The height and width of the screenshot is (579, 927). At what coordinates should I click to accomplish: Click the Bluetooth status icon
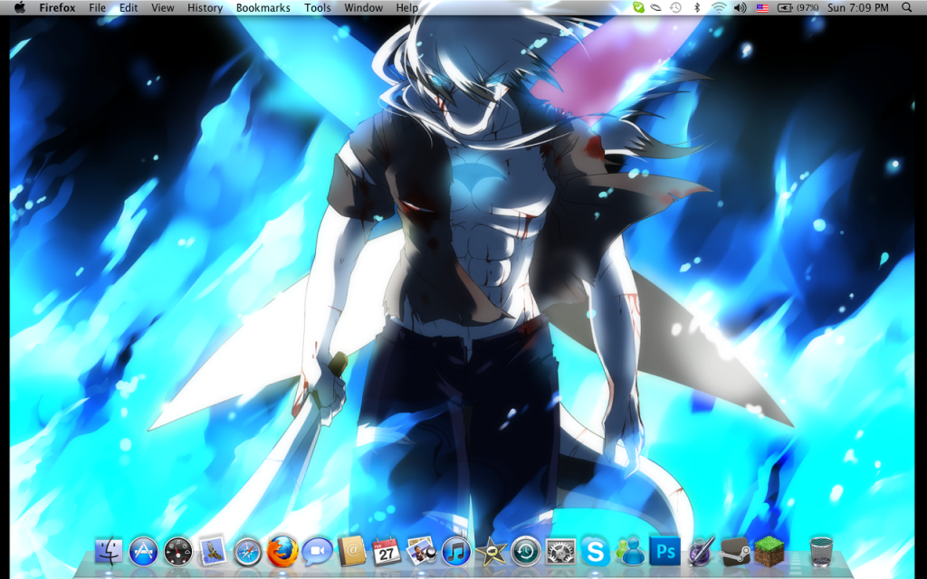click(x=696, y=7)
